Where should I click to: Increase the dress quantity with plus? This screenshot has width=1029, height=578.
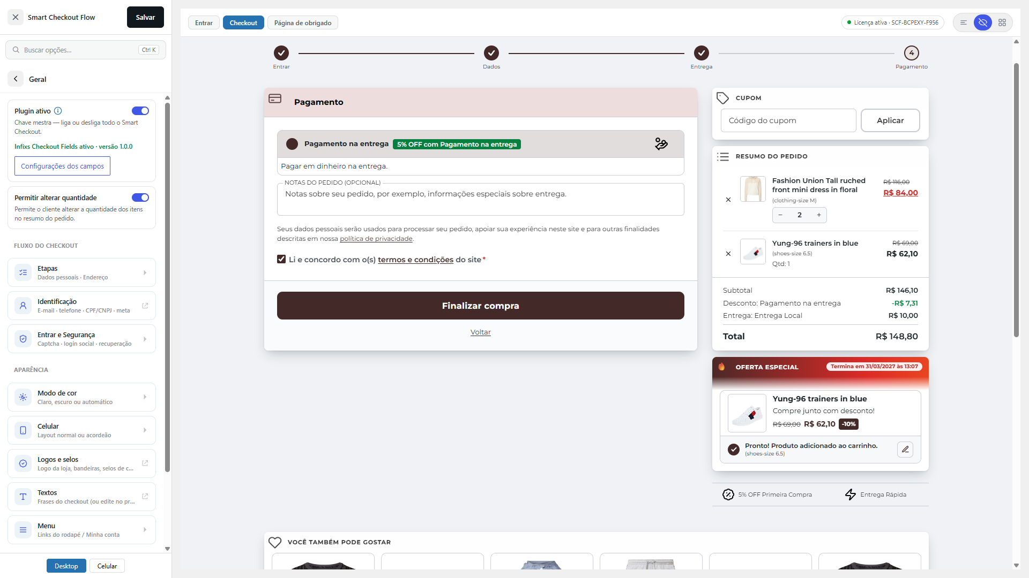[819, 215]
